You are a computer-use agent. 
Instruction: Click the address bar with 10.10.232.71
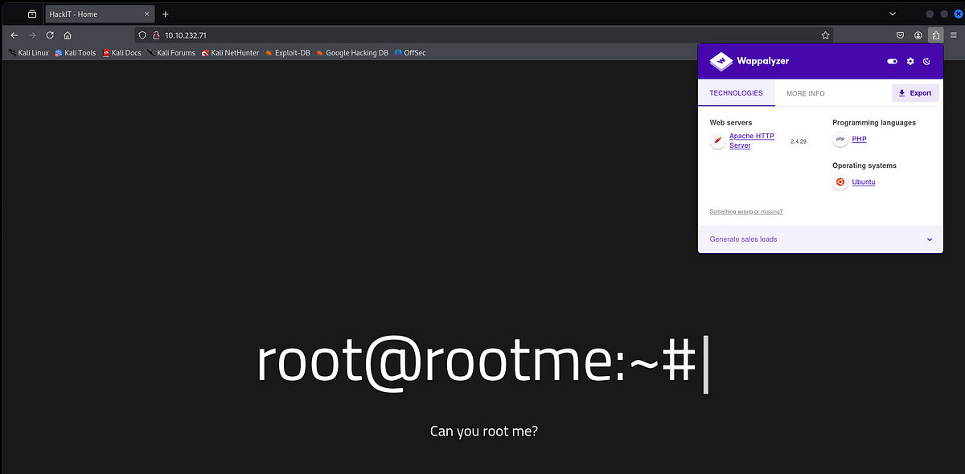[484, 35]
